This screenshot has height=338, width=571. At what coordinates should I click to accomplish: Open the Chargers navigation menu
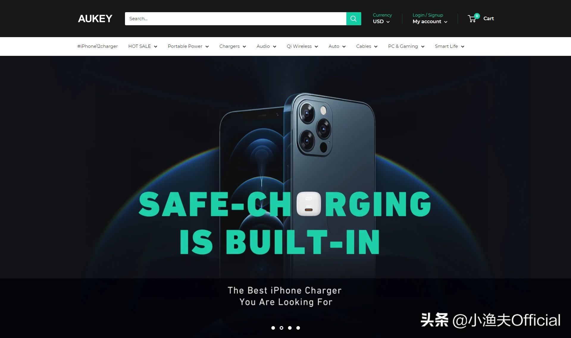(x=233, y=46)
